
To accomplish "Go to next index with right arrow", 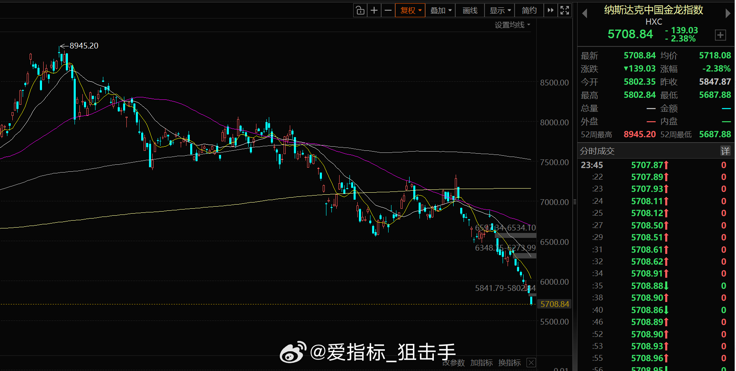I will (x=728, y=14).
